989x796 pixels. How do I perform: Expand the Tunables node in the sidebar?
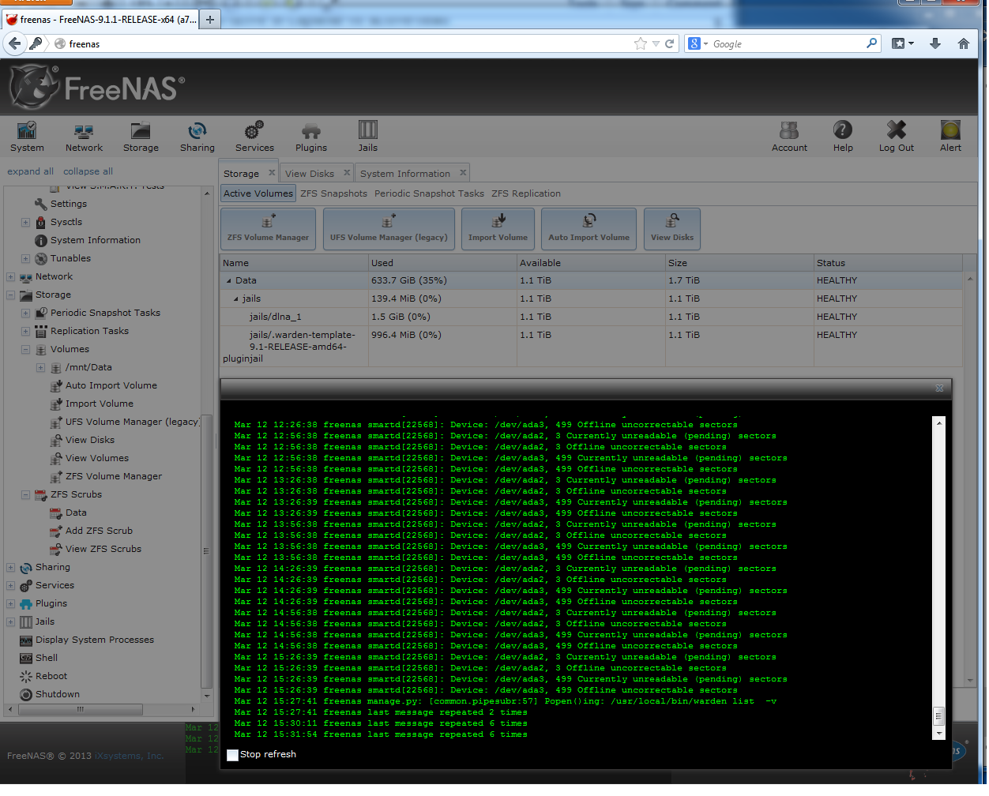point(25,259)
